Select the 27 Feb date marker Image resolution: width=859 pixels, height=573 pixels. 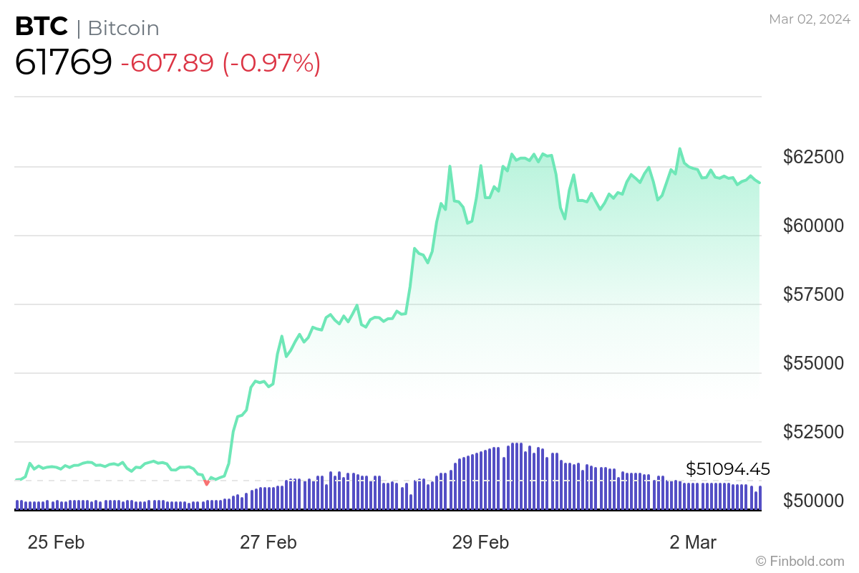[x=268, y=542]
